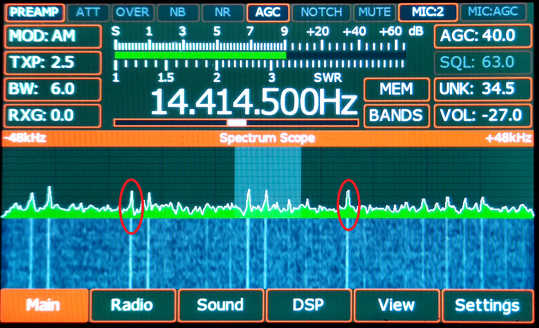Screen dimensions: 539x328
Task: Open the MEM memory button
Action: click(x=397, y=89)
